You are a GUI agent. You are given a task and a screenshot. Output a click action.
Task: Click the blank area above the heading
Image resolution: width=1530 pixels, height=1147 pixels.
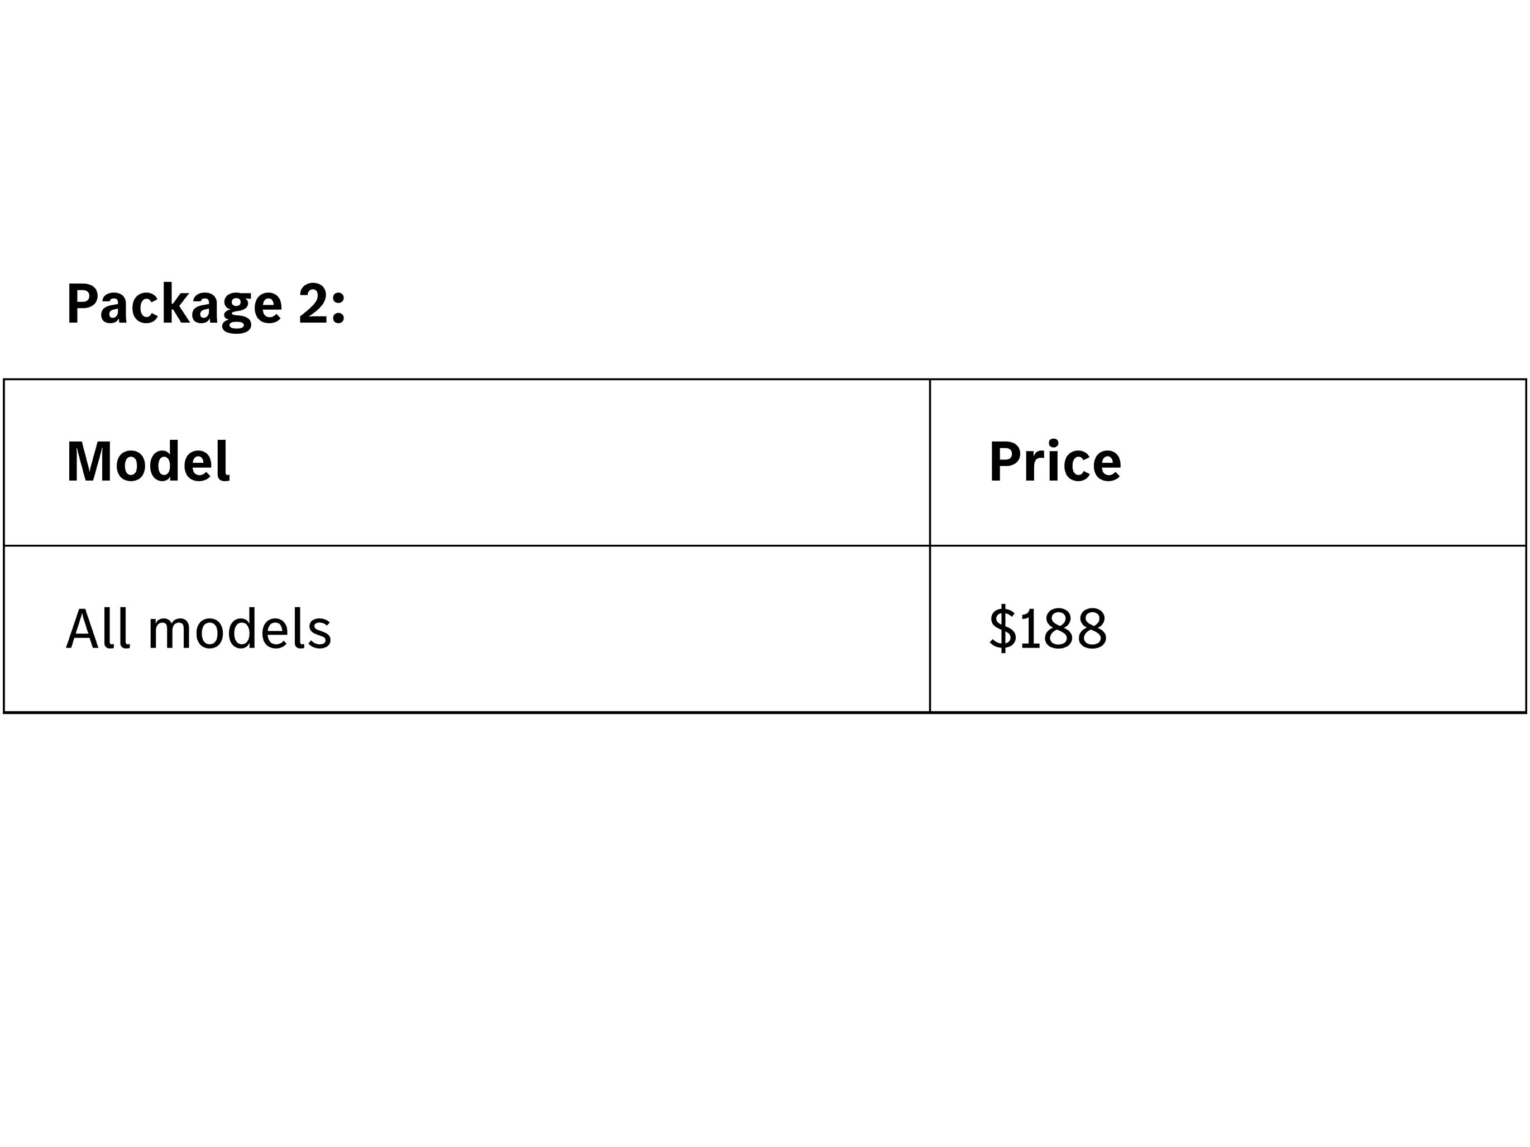coord(761,138)
